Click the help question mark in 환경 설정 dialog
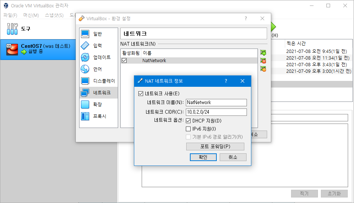The width and height of the screenshot is (354, 203). [x=246, y=18]
